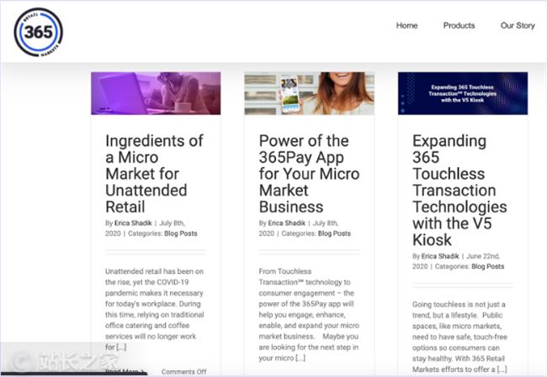This screenshot has width=547, height=377.
Task: Click 'July 8th, 2020' date on Ingredients post
Action: pos(145,228)
